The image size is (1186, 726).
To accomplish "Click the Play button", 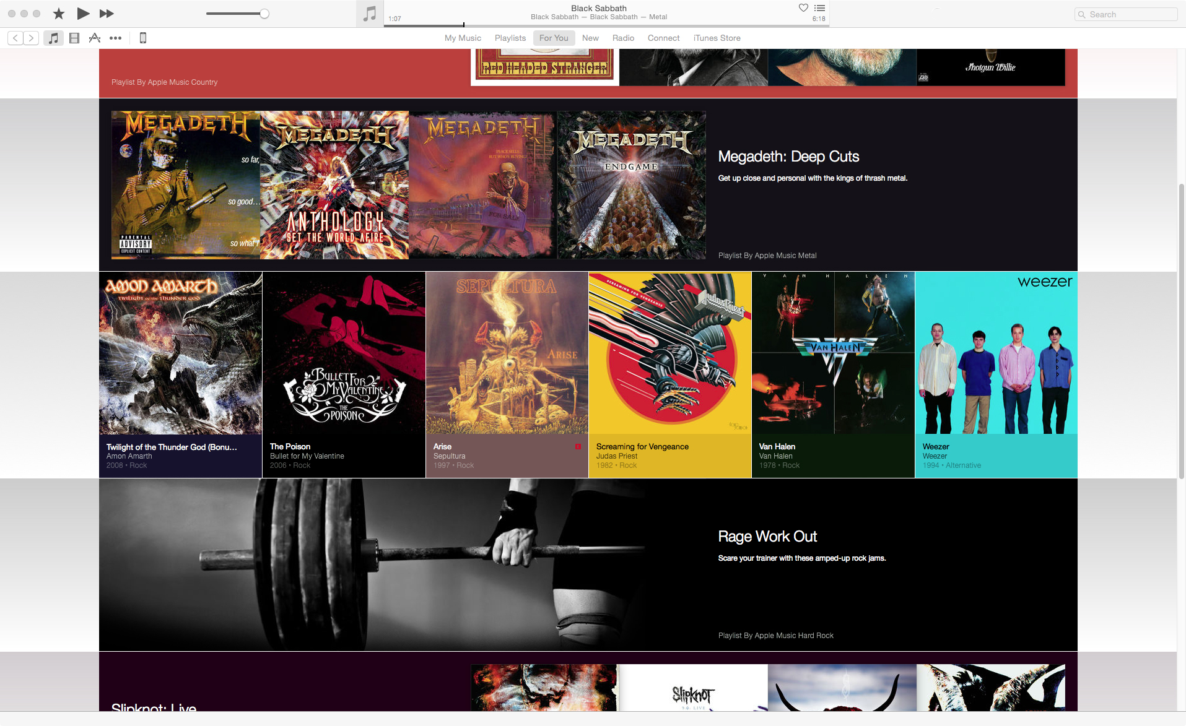I will (x=83, y=14).
